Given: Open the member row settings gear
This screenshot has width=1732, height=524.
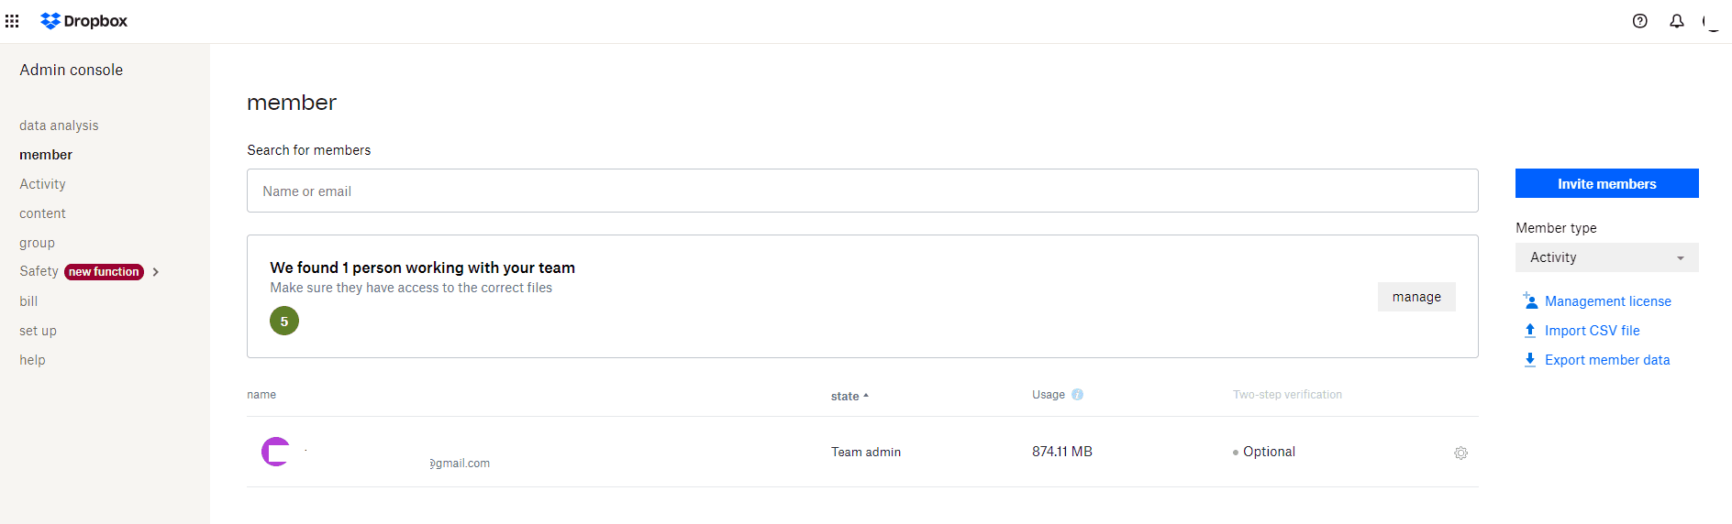Looking at the screenshot, I should (1460, 453).
